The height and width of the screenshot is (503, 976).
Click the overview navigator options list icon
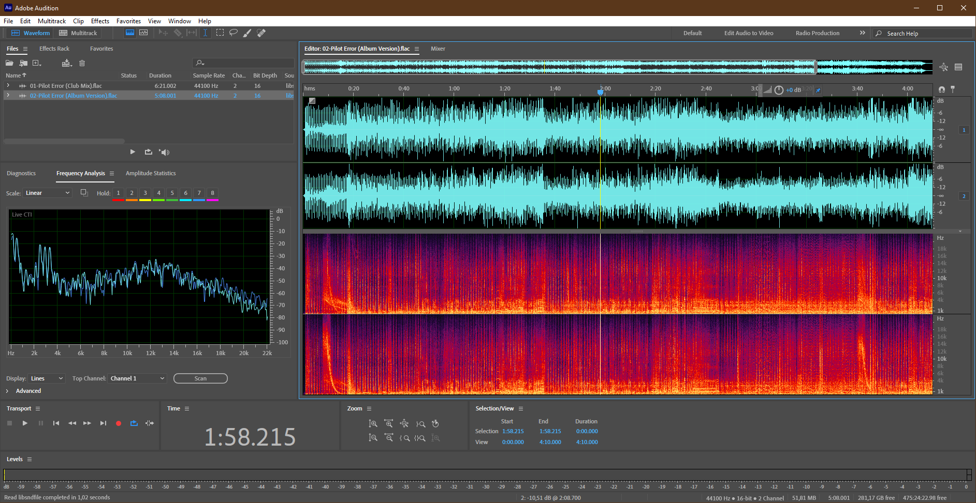(958, 67)
